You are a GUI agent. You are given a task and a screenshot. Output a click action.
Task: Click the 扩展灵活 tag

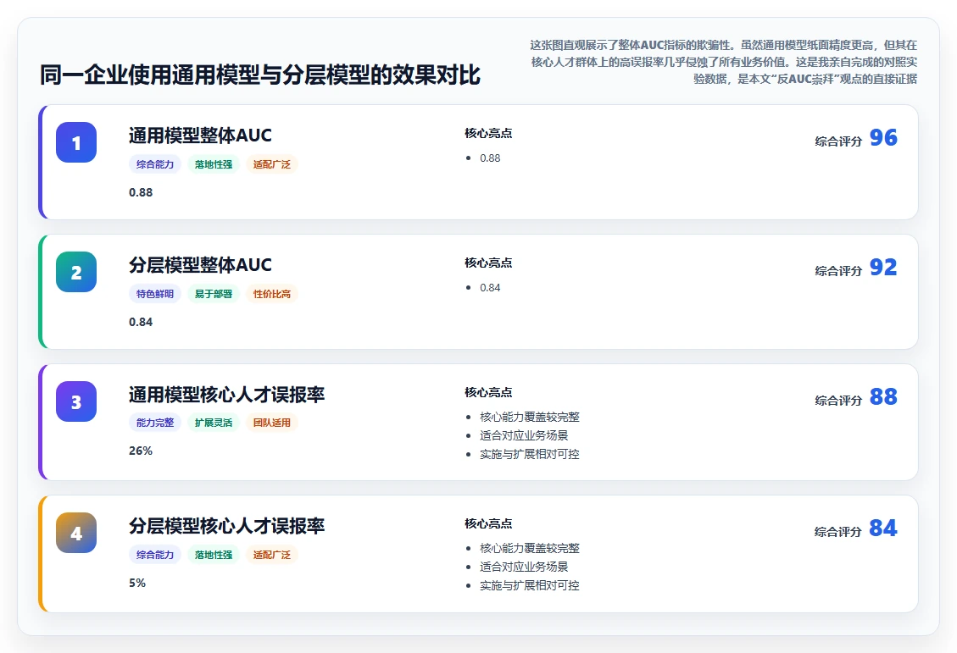click(214, 423)
